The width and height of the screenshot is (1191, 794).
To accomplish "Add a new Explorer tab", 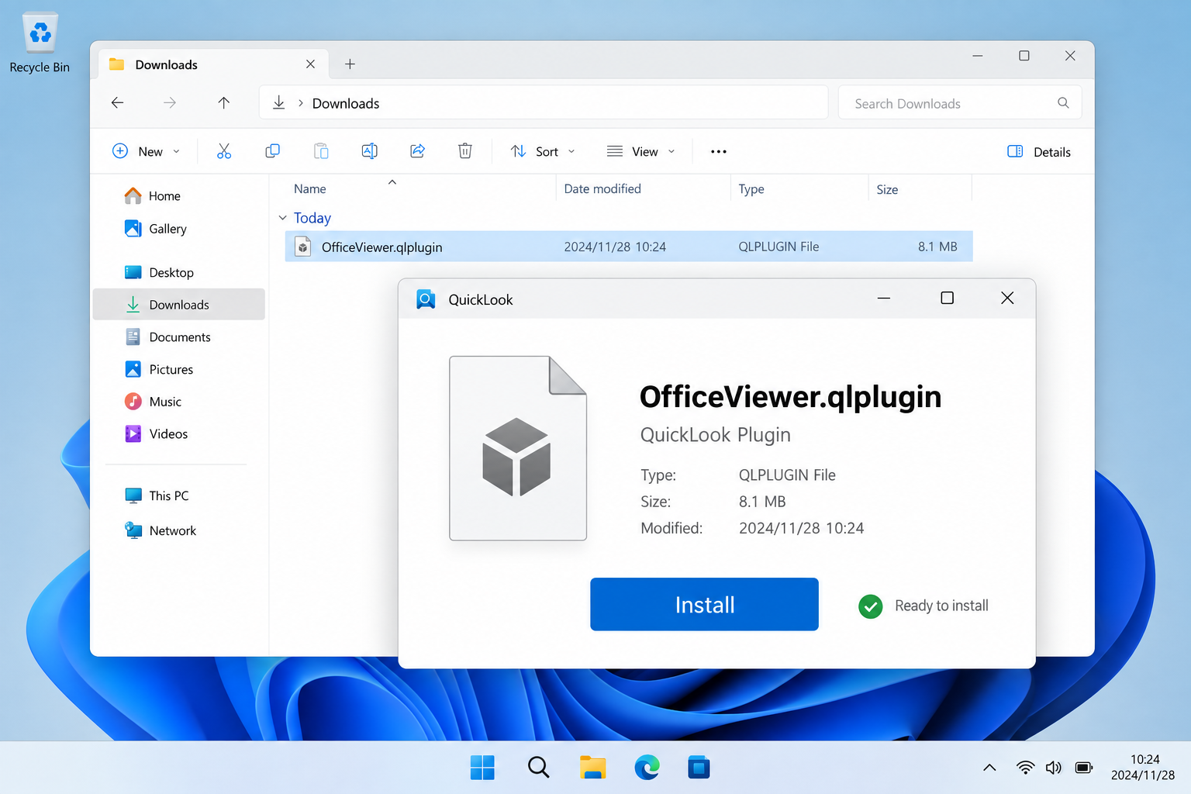I will tap(350, 64).
